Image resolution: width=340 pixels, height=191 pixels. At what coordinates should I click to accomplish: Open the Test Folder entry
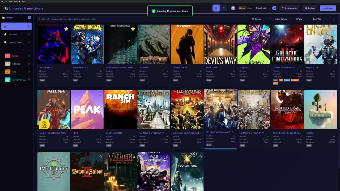pos(16,64)
